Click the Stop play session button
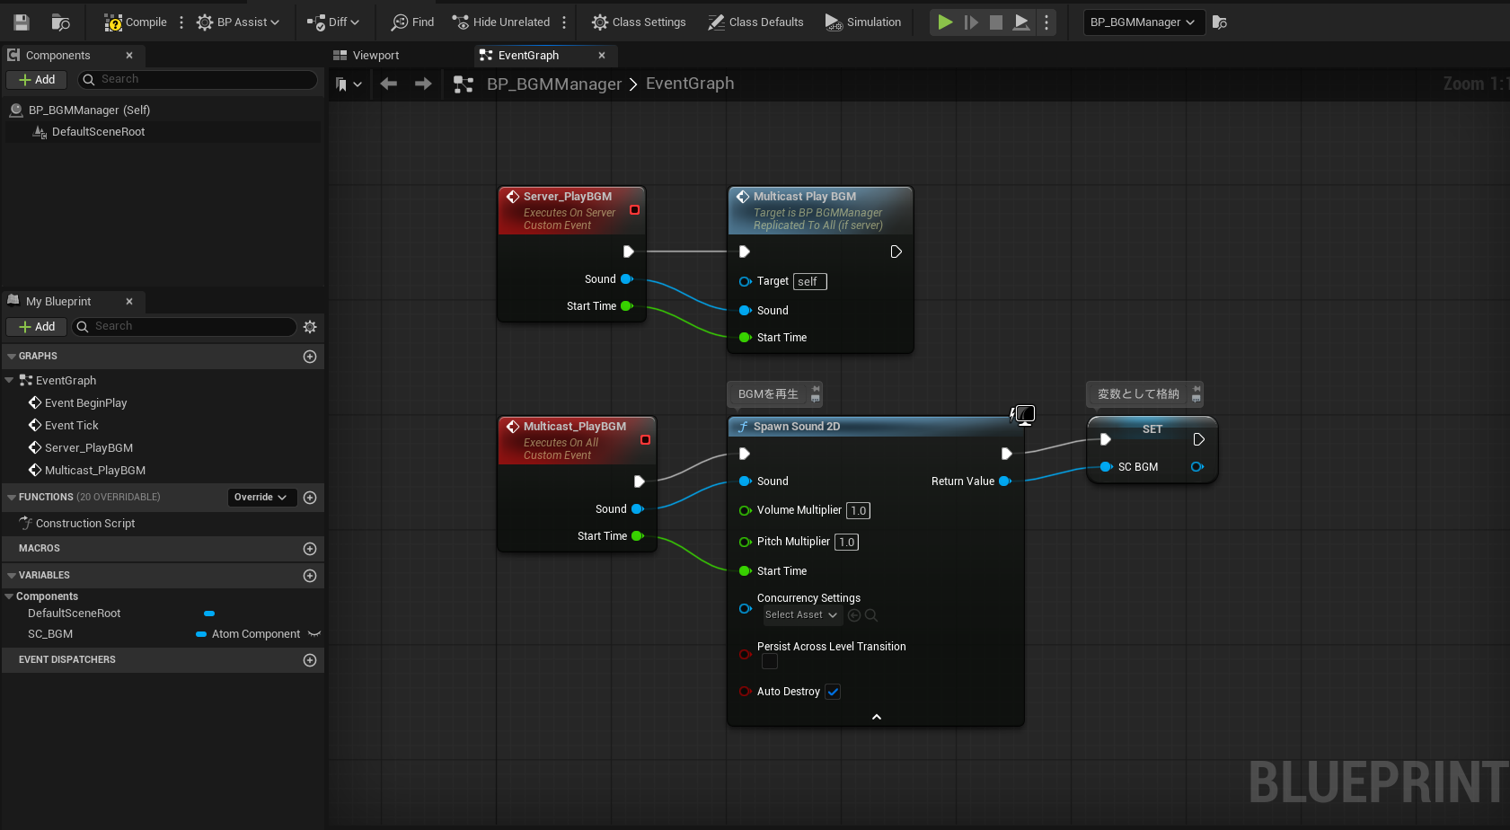This screenshot has width=1510, height=830. tap(996, 22)
